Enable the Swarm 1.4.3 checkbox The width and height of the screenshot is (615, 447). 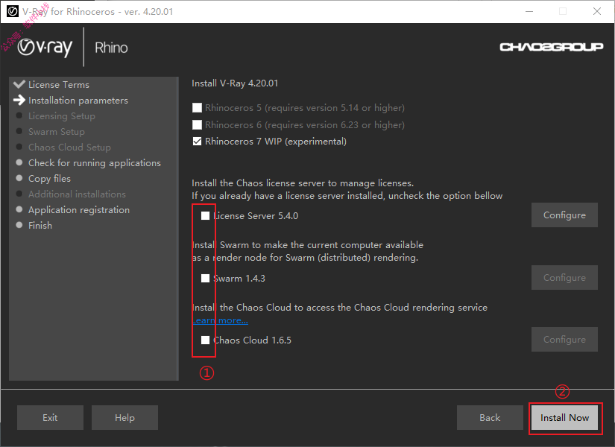[x=205, y=279]
